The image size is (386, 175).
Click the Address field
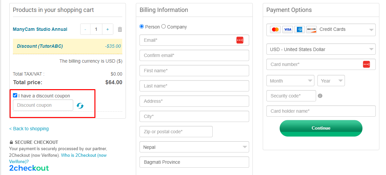click(194, 101)
